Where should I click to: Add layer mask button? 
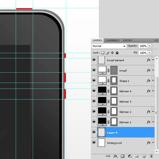click(122, 156)
